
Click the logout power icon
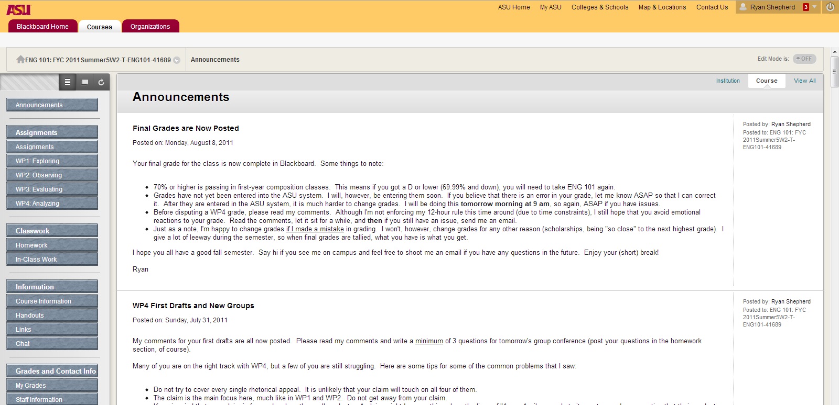(830, 7)
